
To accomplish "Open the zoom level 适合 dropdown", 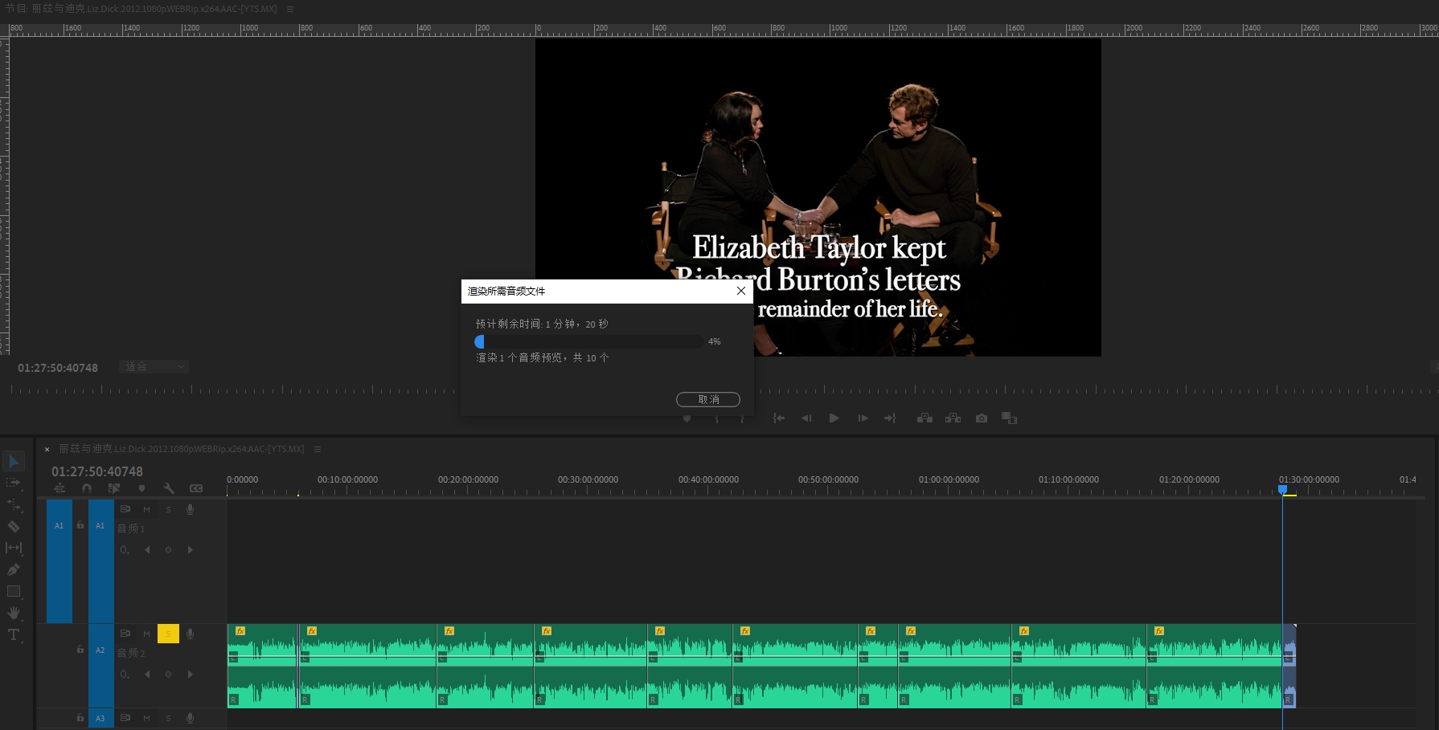I will click(154, 367).
